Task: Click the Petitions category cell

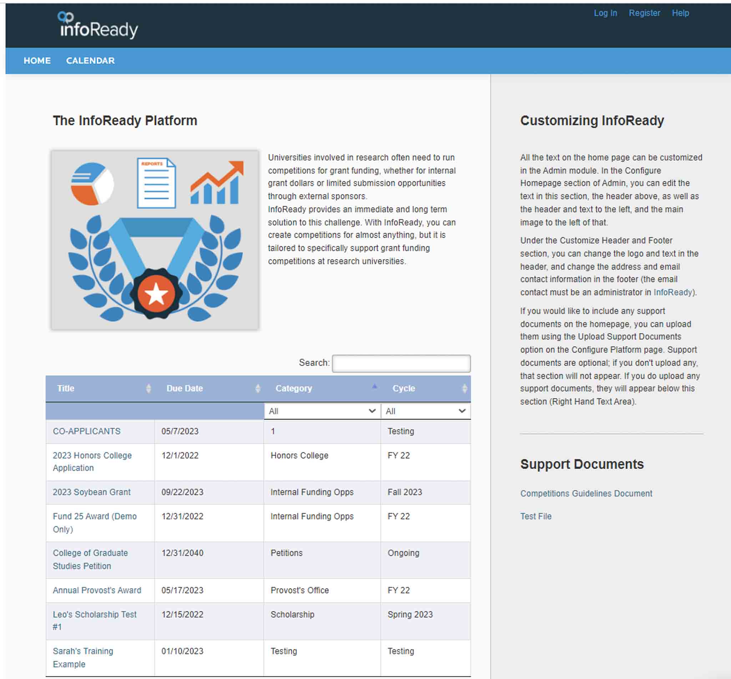Action: tap(322, 559)
